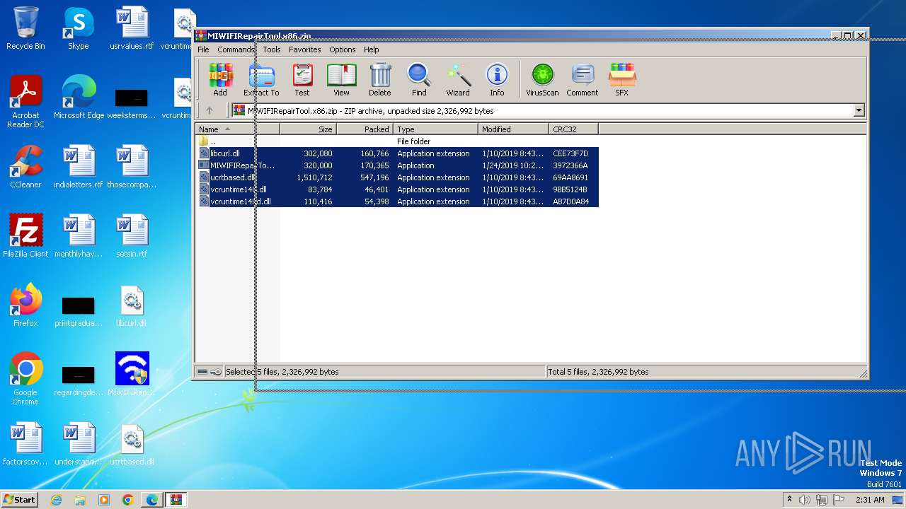Select the parent folder '..' row
Image resolution: width=906 pixels, height=509 pixels.
pyautogui.click(x=397, y=141)
